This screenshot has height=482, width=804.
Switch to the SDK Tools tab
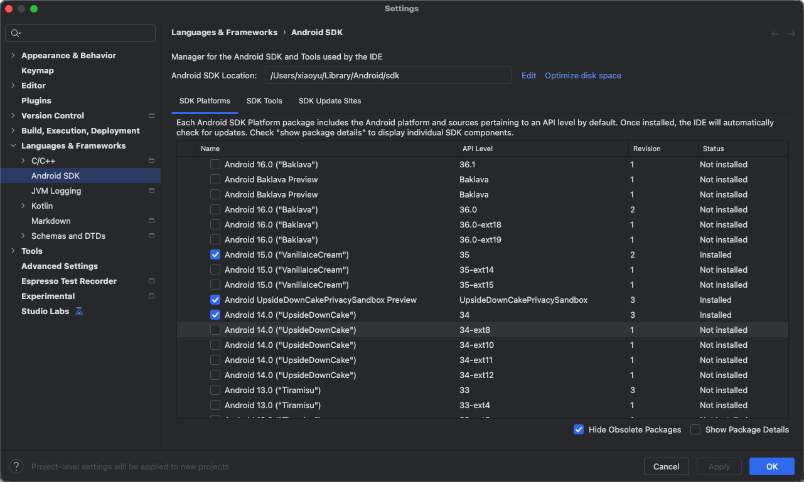tap(264, 101)
